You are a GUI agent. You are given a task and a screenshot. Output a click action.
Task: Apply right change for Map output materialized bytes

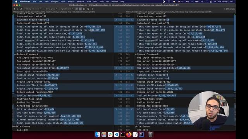click(x=132, y=68)
